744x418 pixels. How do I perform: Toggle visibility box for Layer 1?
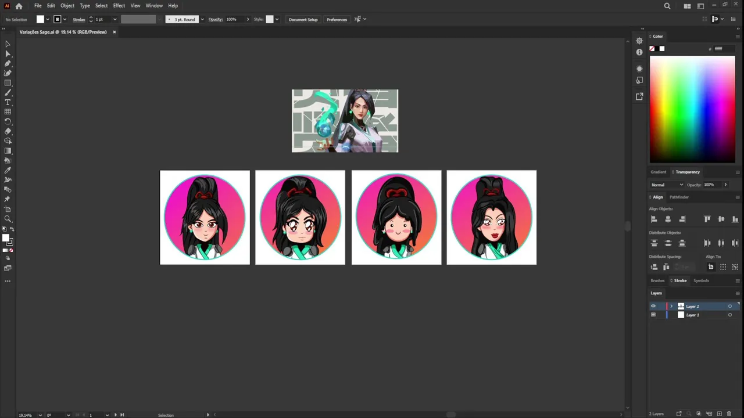point(653,315)
